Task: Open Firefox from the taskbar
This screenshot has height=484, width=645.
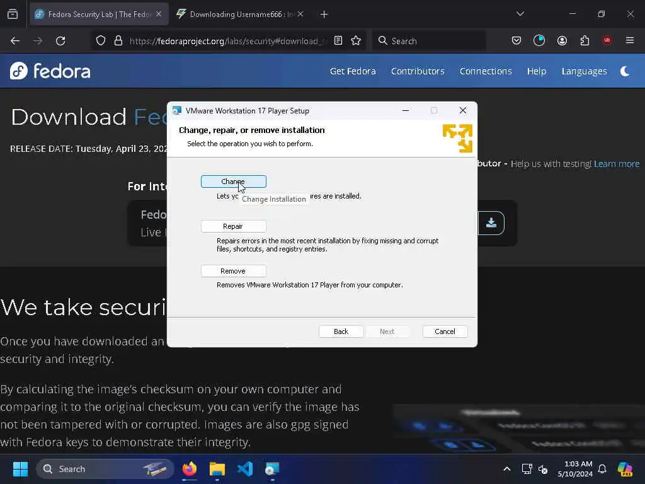Action: pos(190,469)
